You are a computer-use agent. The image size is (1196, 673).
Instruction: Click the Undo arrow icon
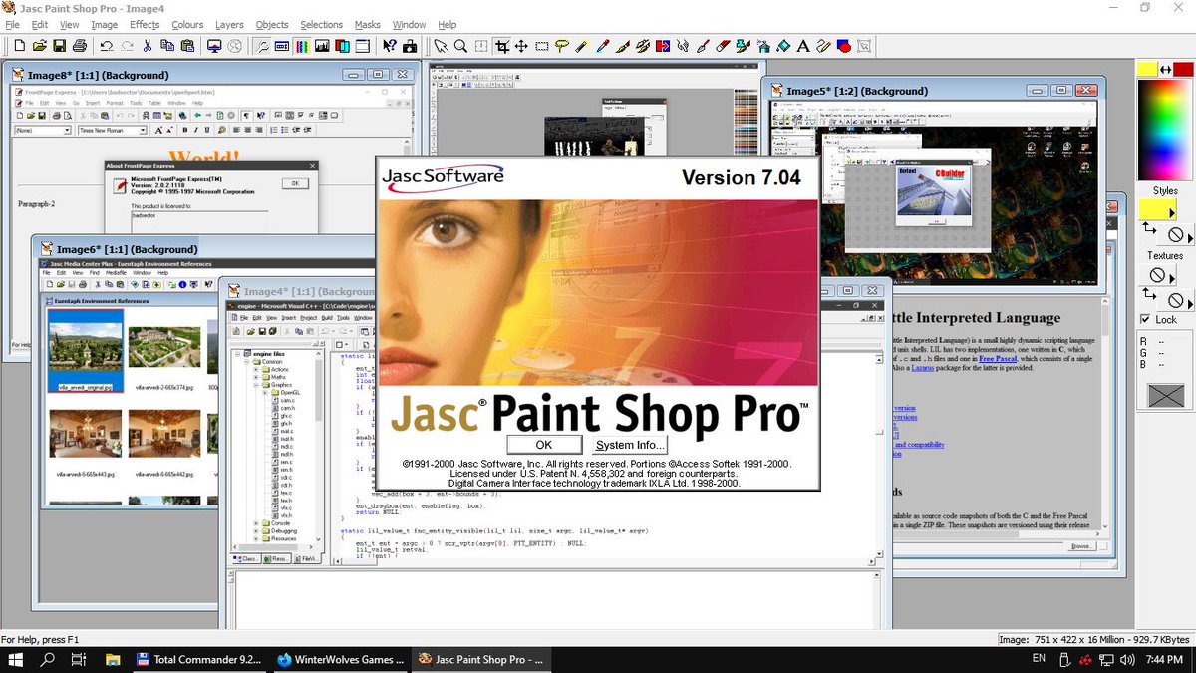pyautogui.click(x=106, y=46)
